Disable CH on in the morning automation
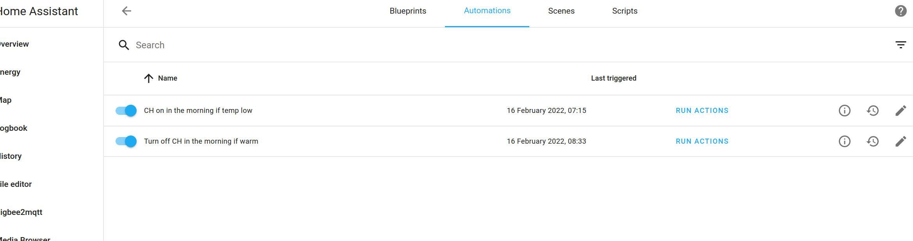 [126, 111]
